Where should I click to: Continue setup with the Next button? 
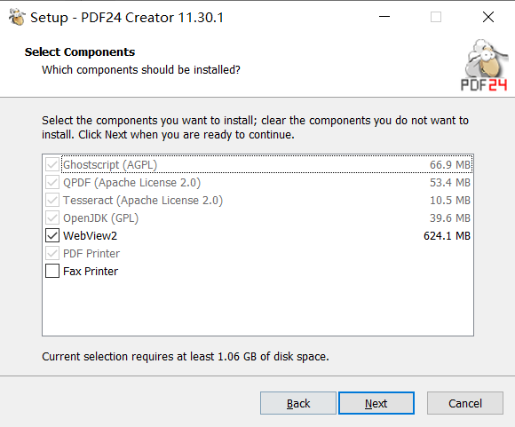click(x=376, y=403)
